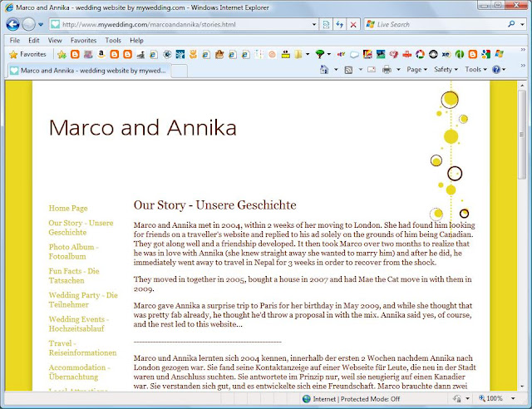Open Wedding Party - Die Teilnehmer link

coord(83,300)
